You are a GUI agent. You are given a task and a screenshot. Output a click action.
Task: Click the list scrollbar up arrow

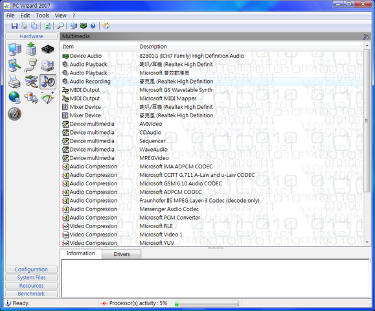[x=367, y=45]
